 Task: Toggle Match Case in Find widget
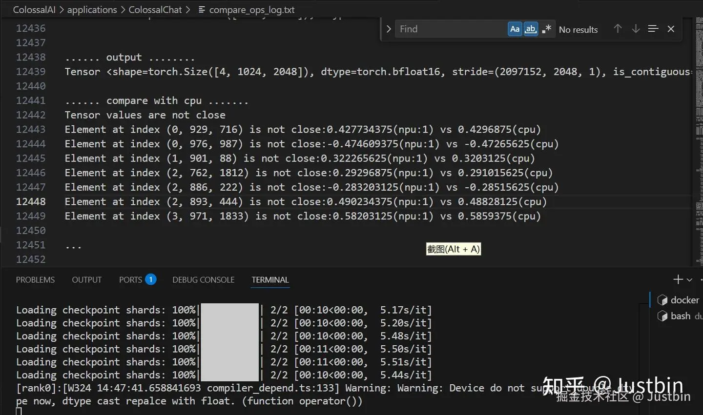[x=515, y=29]
